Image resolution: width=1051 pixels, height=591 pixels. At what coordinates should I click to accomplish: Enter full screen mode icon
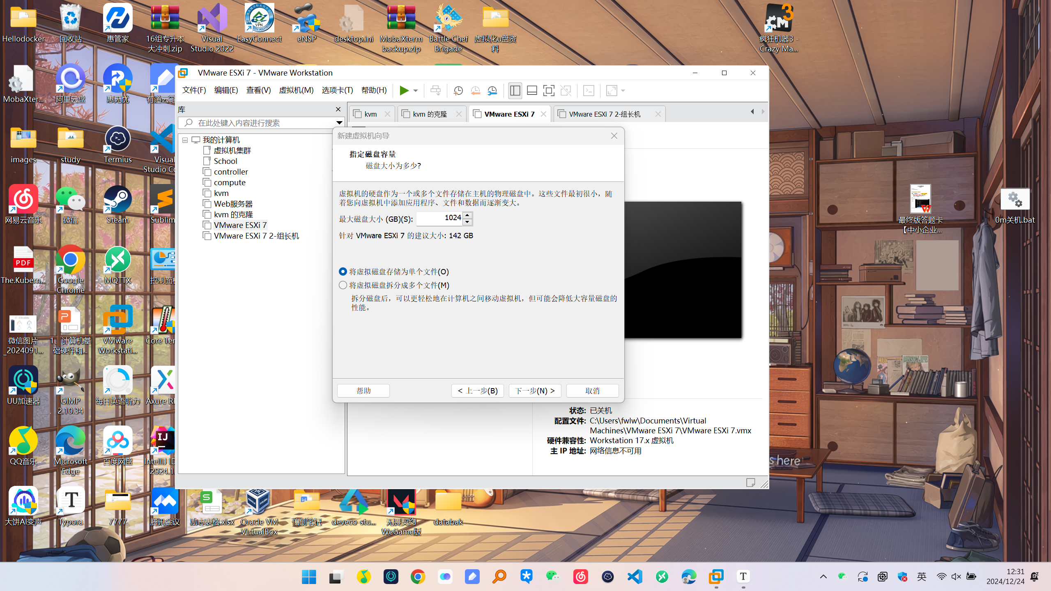pos(549,90)
